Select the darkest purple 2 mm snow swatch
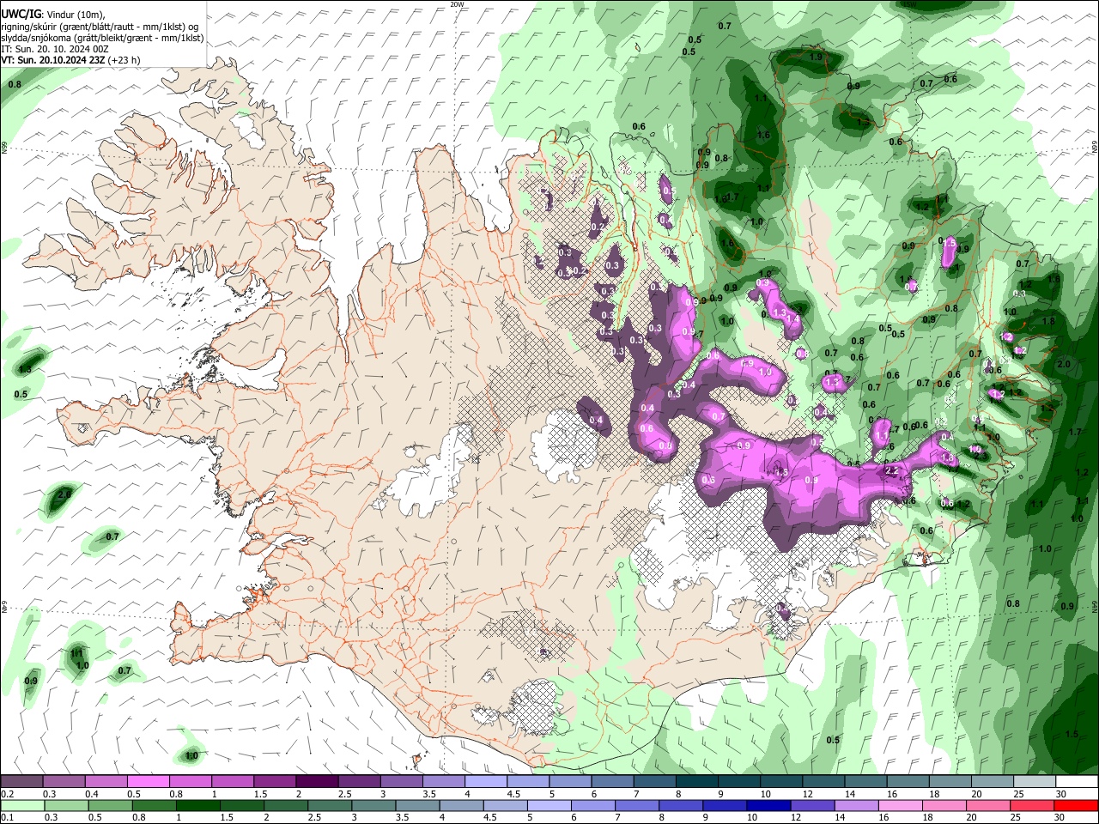This screenshot has height=824, width=1099. [x=317, y=782]
